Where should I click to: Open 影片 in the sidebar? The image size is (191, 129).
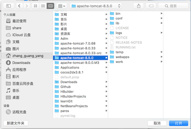(27, 77)
